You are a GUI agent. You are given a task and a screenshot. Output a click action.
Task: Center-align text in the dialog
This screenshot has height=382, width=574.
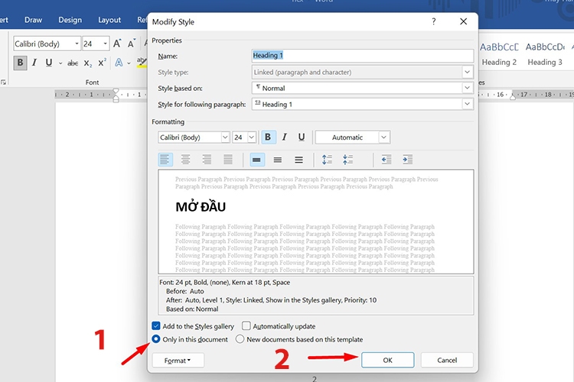tap(186, 160)
